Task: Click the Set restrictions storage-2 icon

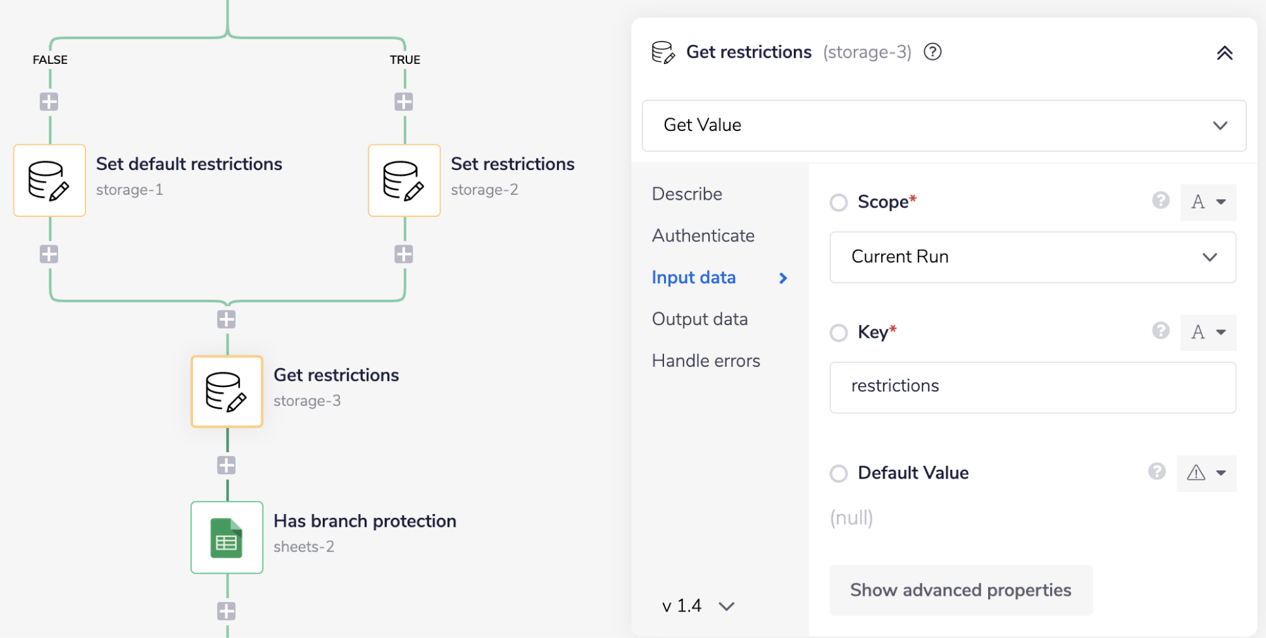Action: [404, 180]
